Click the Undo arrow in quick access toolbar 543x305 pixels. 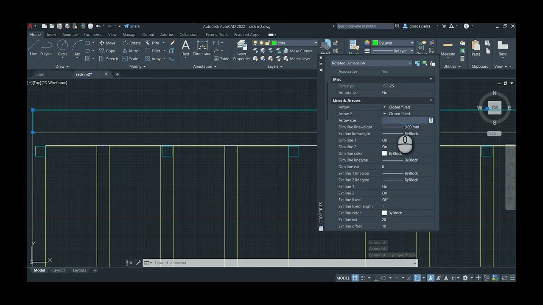click(98, 26)
